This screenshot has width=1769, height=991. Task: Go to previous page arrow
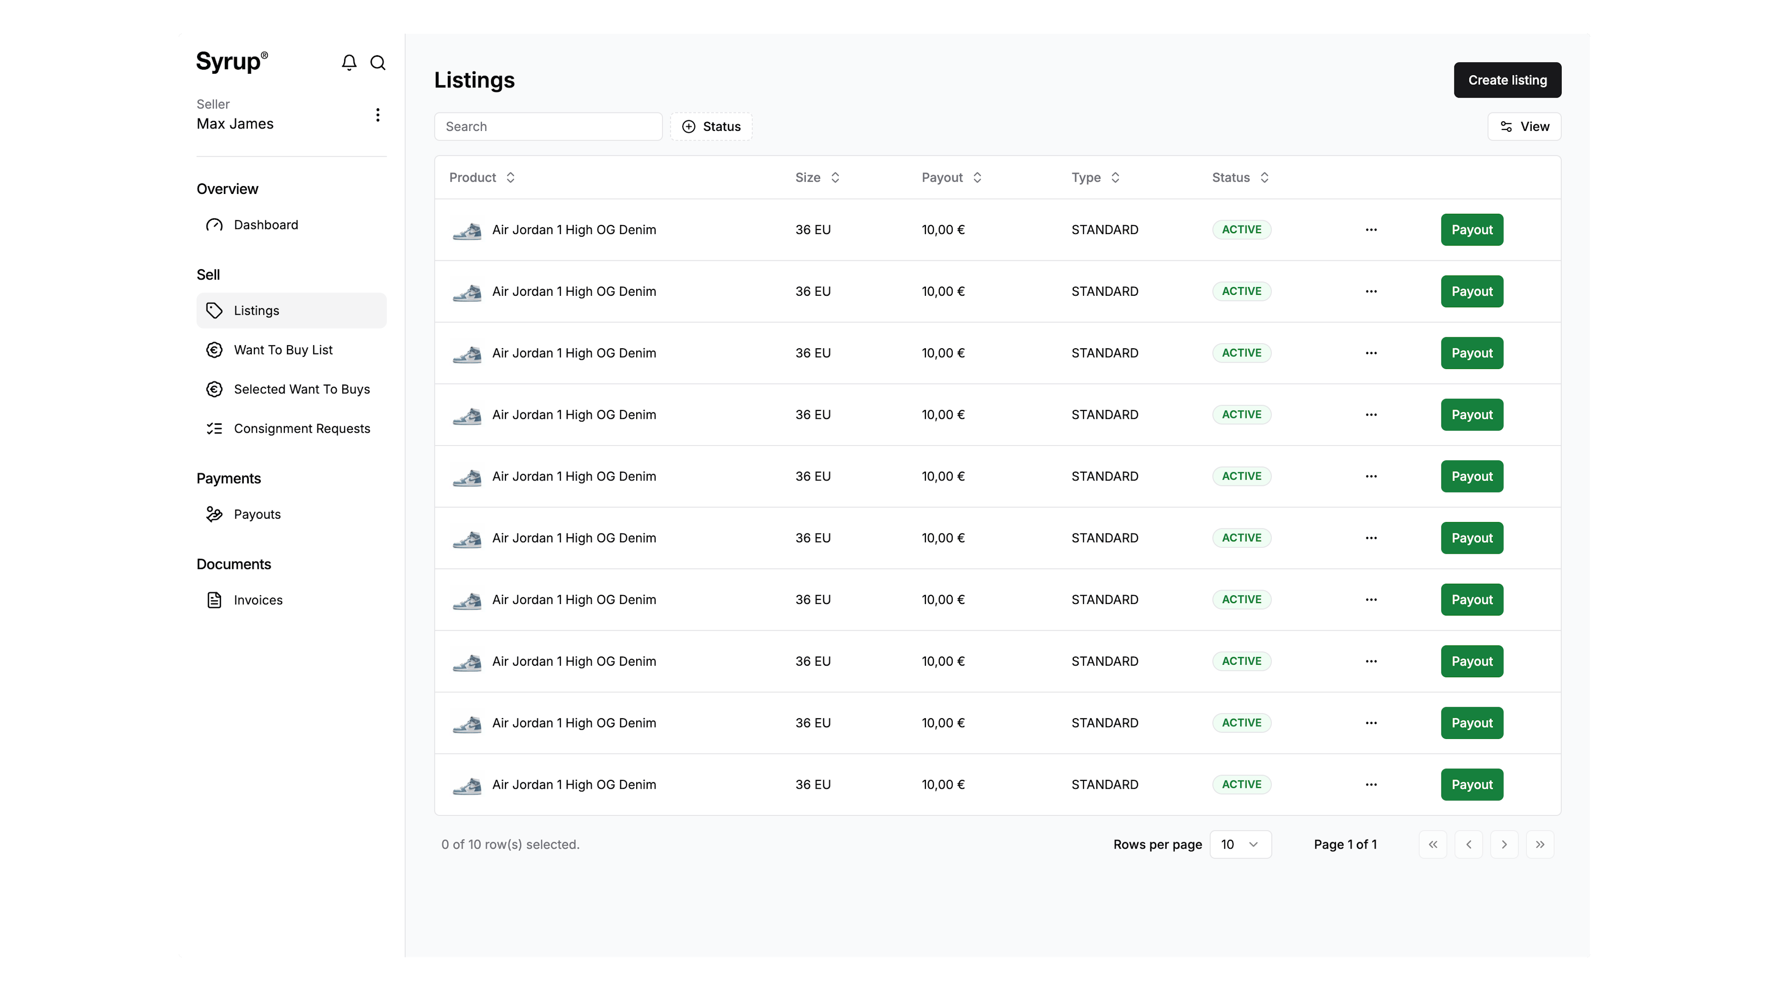[1468, 844]
